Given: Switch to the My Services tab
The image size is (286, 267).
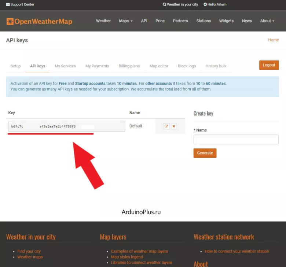Looking at the screenshot, I should tap(65, 66).
